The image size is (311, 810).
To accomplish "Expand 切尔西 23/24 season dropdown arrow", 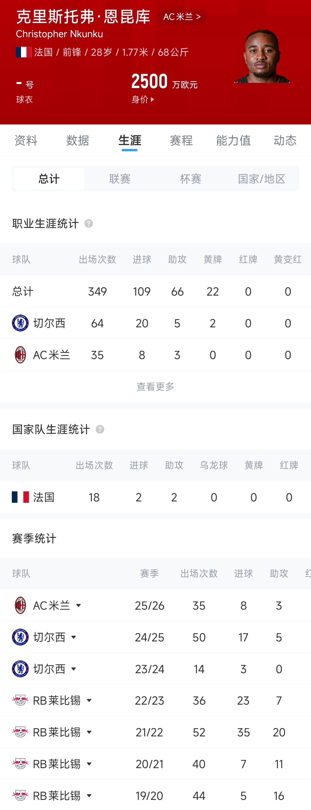I will [74, 669].
